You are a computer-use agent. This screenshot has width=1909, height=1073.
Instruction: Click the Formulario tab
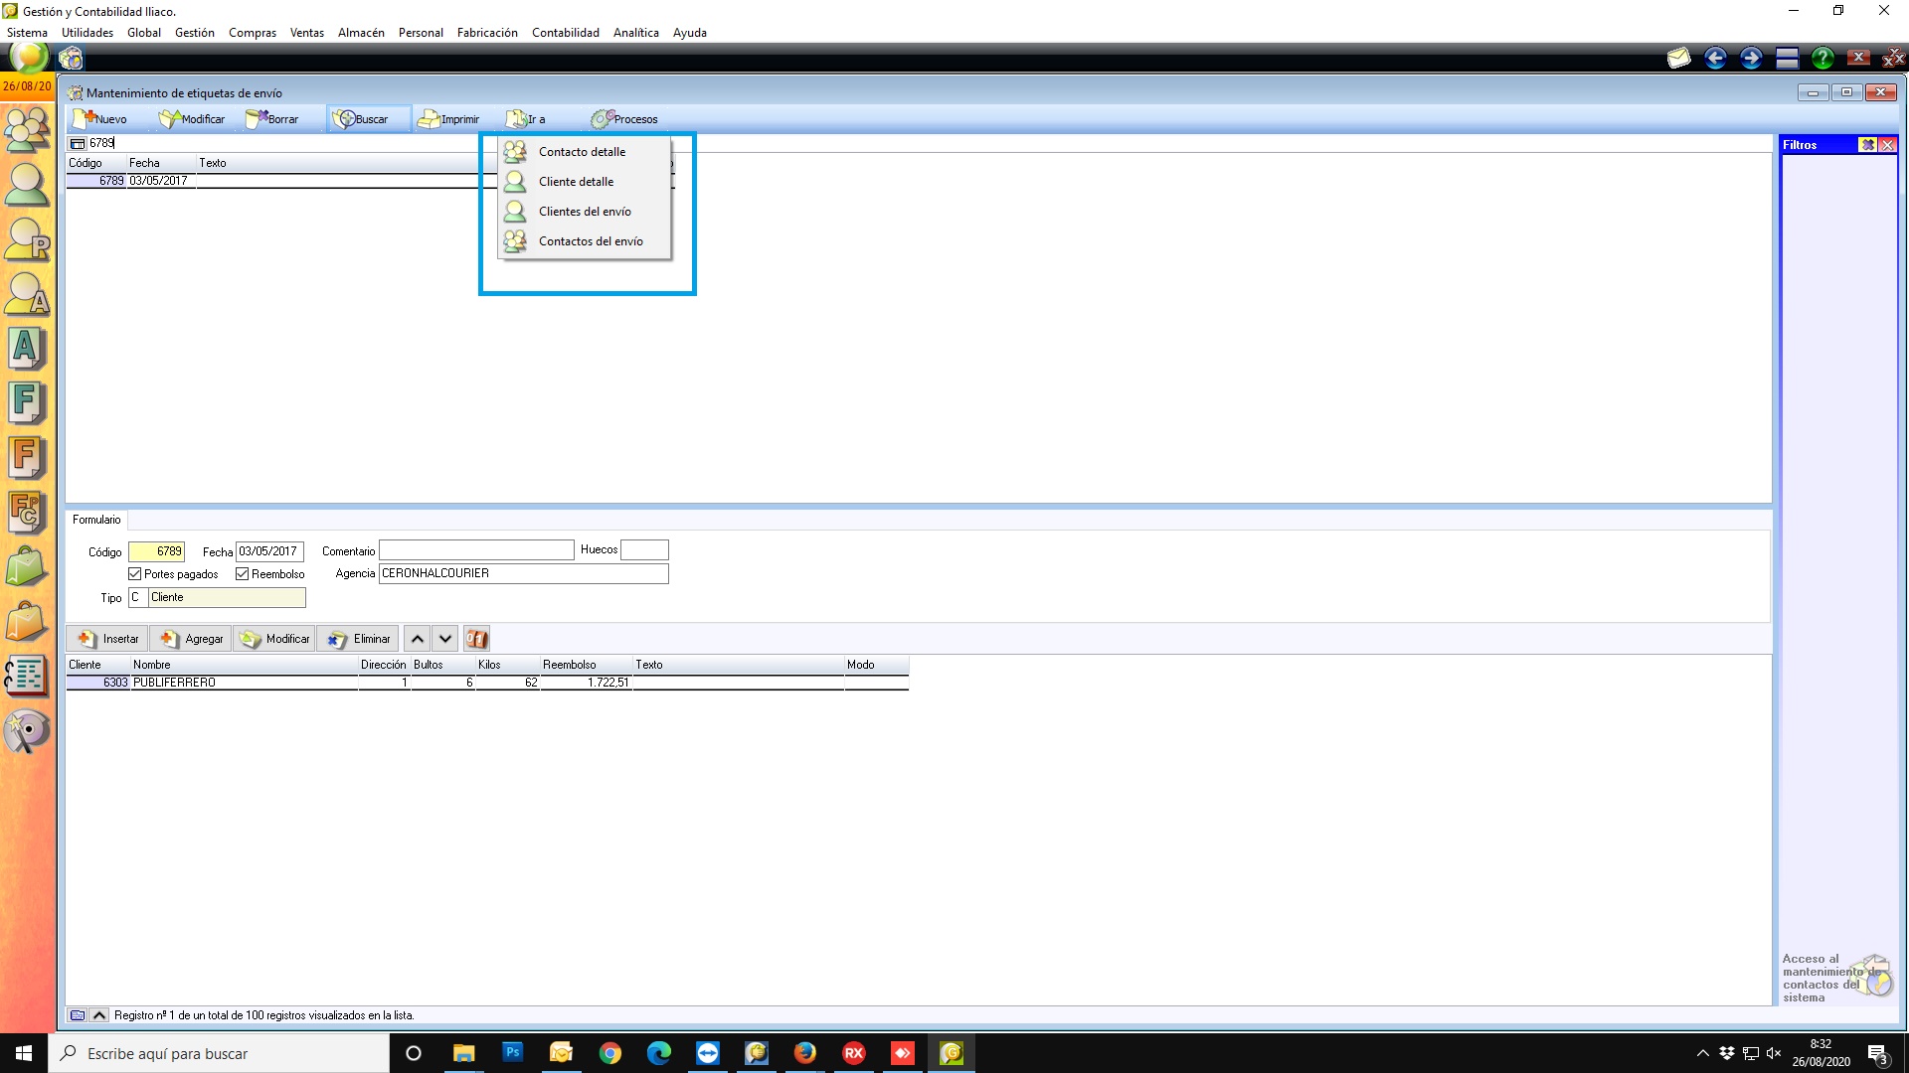96,520
